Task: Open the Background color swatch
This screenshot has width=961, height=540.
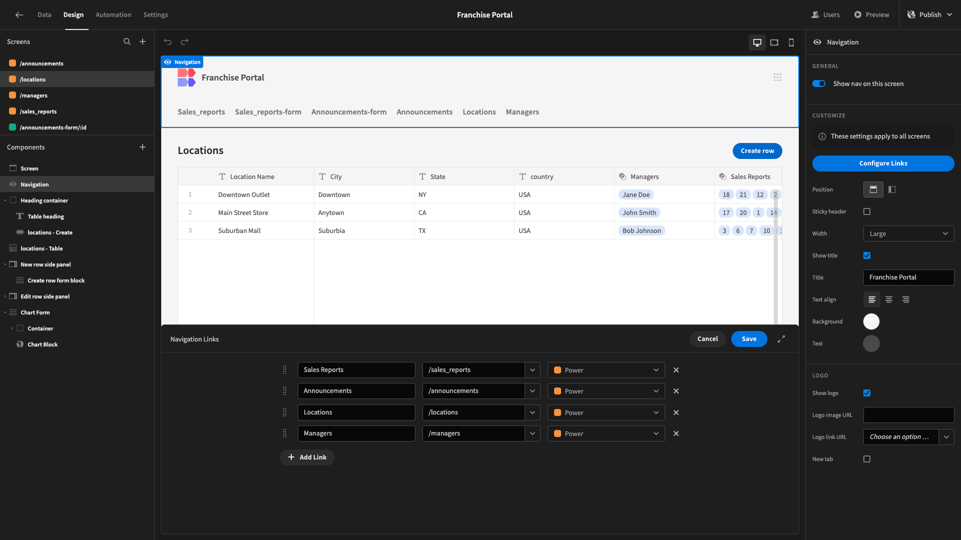Action: click(x=871, y=321)
